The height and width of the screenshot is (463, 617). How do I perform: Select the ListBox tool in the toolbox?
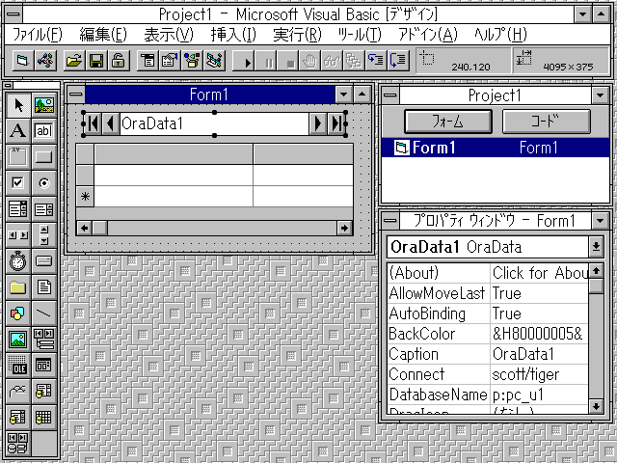[x=44, y=209]
